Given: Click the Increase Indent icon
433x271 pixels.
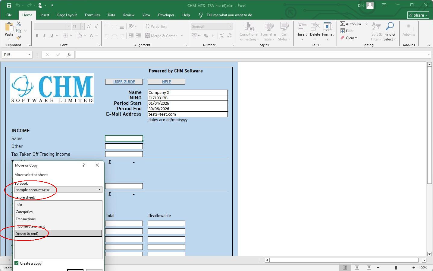Looking at the screenshot, I should click(138, 36).
